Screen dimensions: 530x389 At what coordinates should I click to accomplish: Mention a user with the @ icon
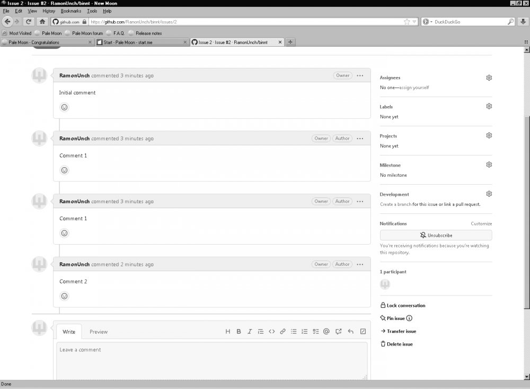point(326,332)
